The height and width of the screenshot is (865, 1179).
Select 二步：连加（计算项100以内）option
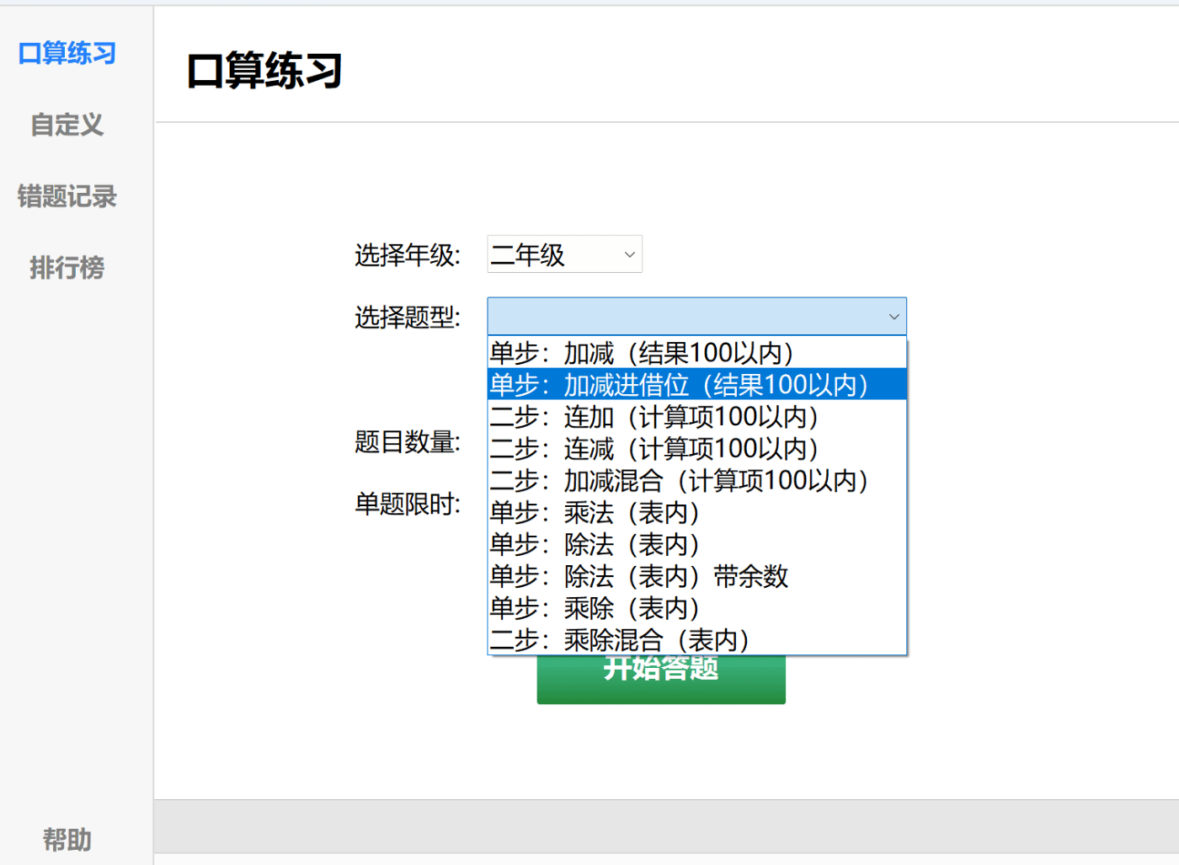point(654,417)
